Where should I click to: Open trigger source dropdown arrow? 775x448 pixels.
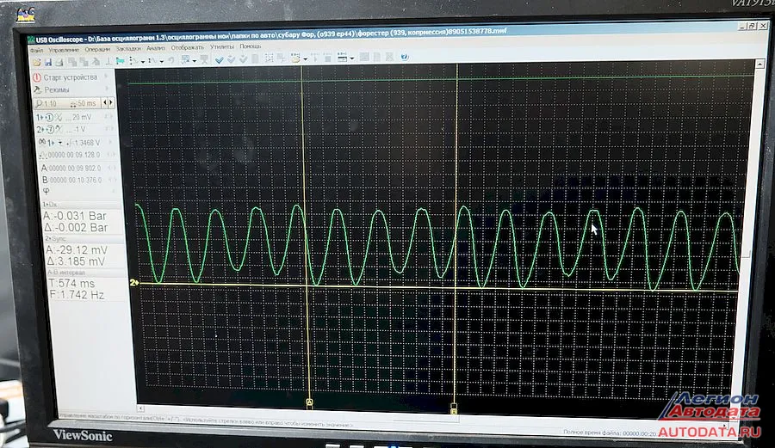click(x=59, y=143)
